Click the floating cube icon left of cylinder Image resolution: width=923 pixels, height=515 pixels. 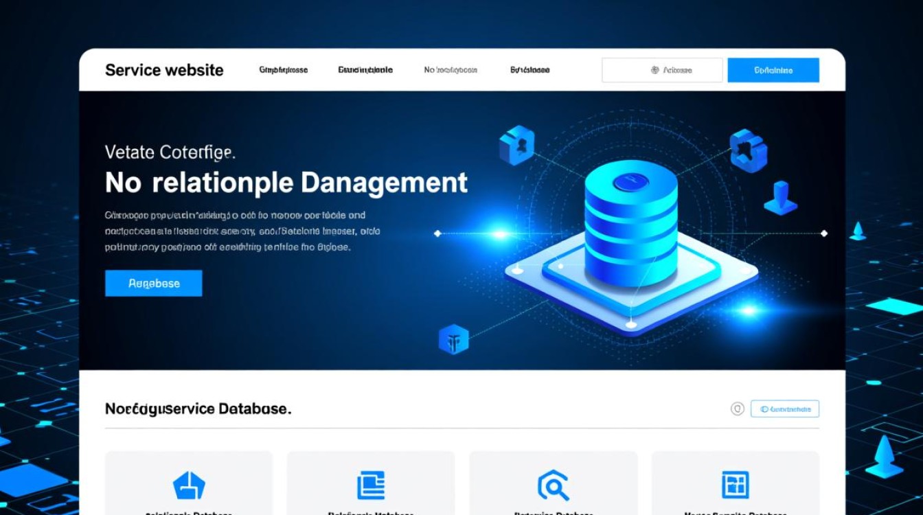[x=516, y=145]
